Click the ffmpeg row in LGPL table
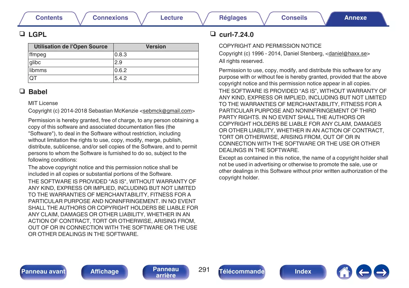The image size is (409, 288). 71,55
